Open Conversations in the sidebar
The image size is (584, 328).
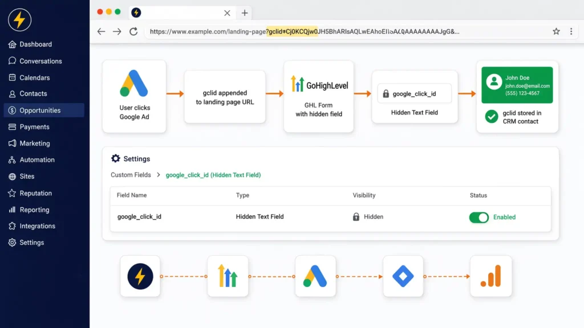35,61
